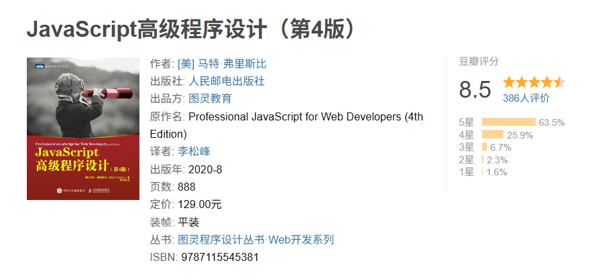The height and width of the screenshot is (279, 592).
Task: Click the 2星 label
Action: pos(466,160)
